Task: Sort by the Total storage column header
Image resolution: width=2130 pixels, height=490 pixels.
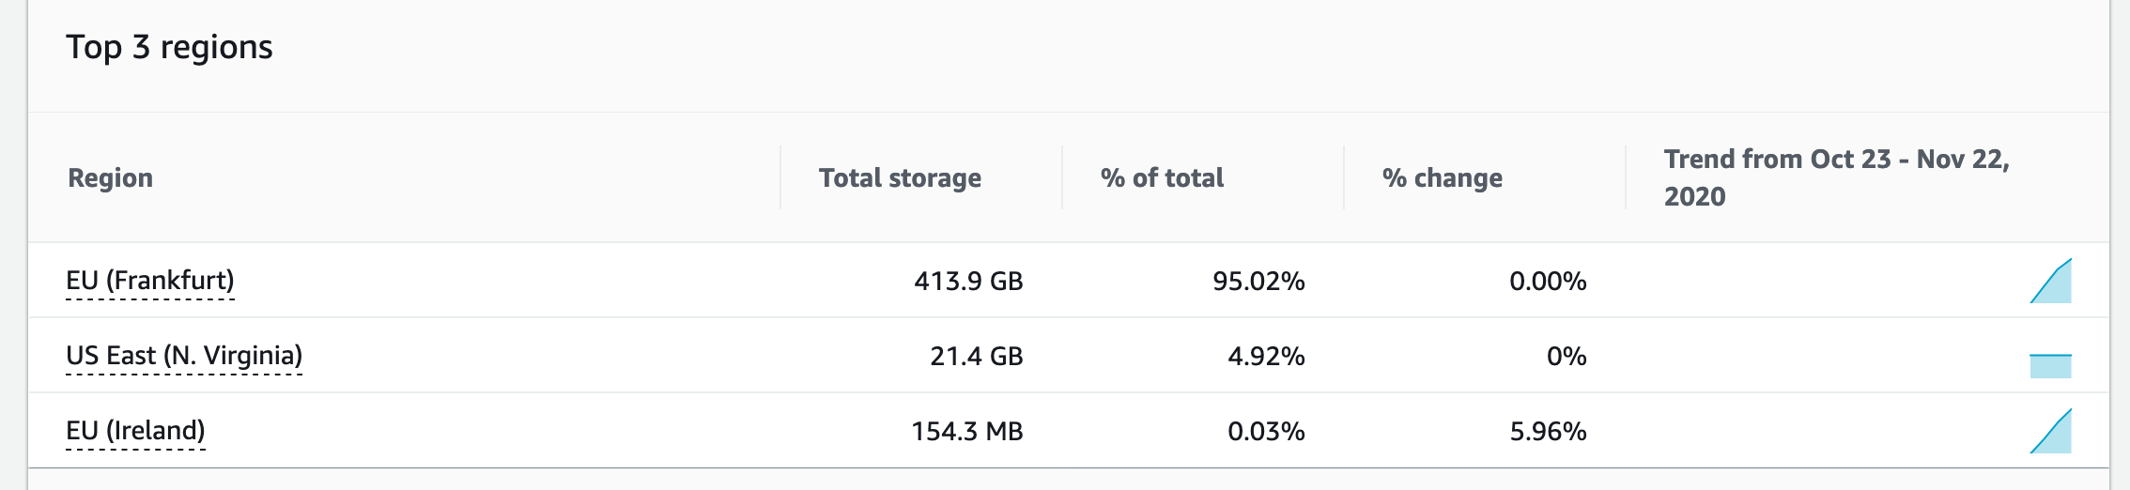Action: 900,177
